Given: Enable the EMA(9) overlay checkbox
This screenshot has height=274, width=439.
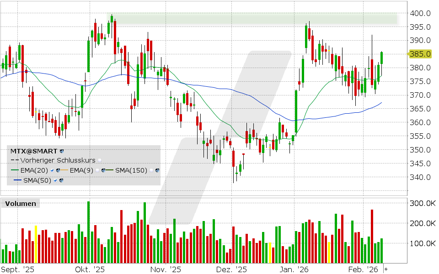Looking at the screenshot, I should pos(97,170).
